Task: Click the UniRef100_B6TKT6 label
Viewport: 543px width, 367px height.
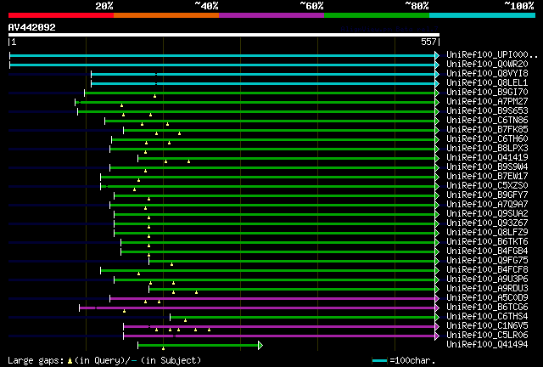Action: click(487, 242)
